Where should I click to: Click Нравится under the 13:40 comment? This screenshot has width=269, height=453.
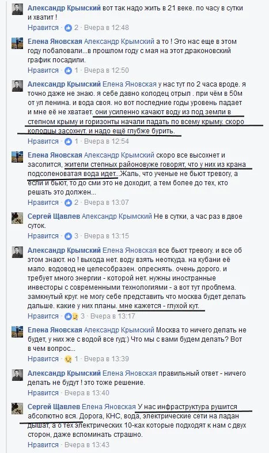point(43,393)
